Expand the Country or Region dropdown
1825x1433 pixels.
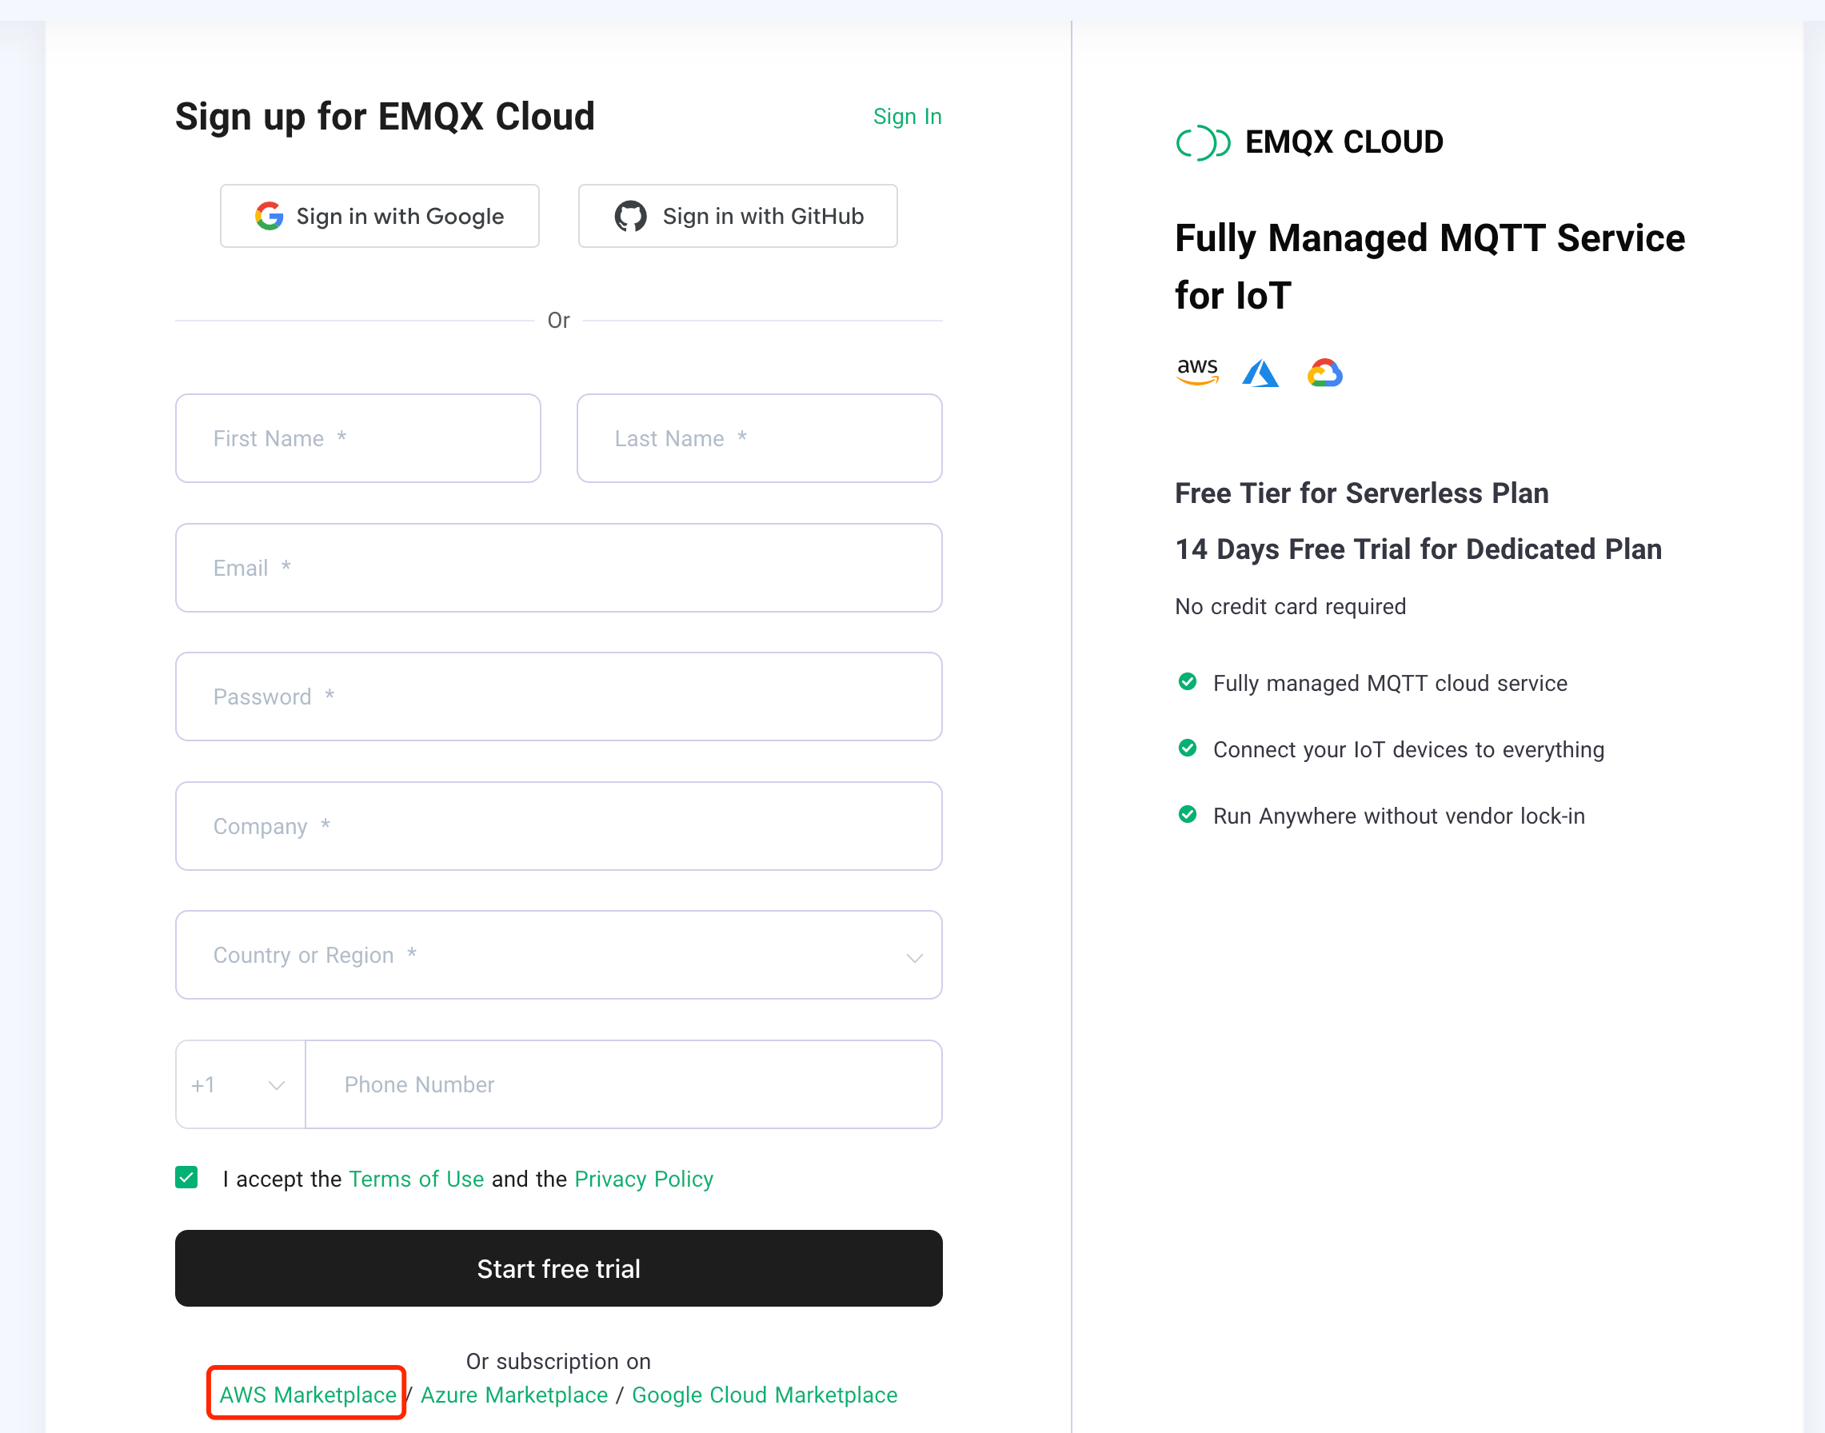click(x=558, y=955)
